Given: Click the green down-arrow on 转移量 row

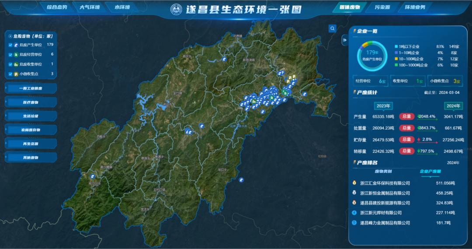Looking at the screenshot, I should [419, 151].
